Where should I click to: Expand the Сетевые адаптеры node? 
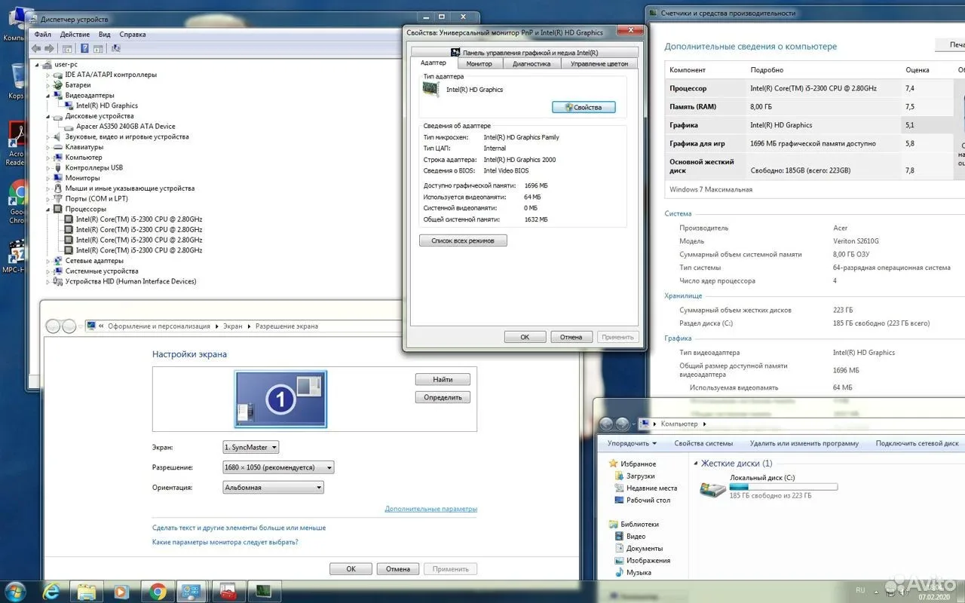(x=48, y=260)
